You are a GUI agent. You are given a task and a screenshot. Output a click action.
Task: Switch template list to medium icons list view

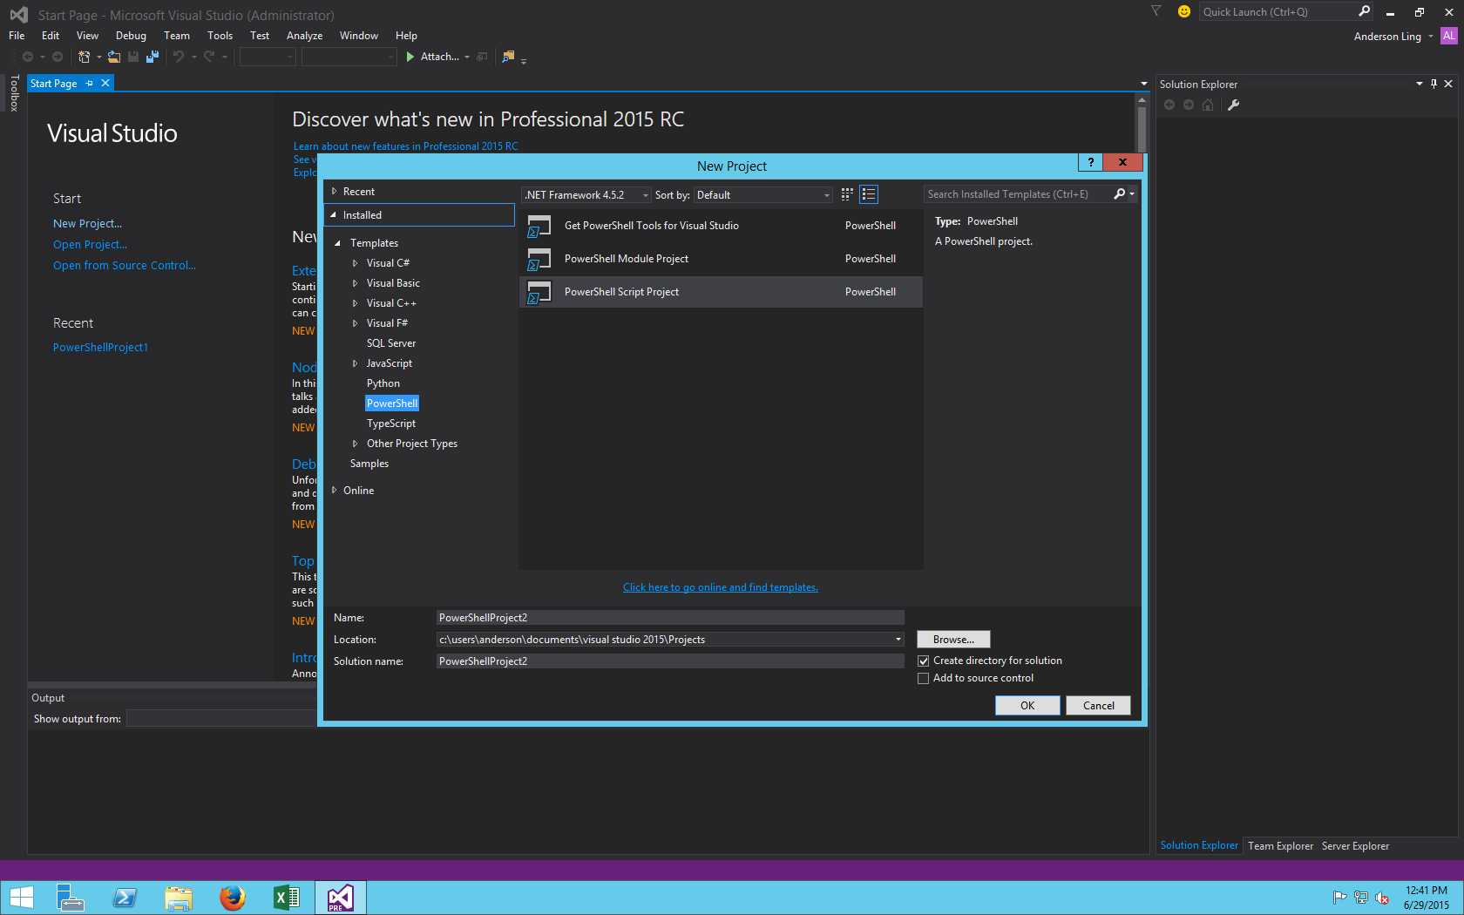pos(869,194)
